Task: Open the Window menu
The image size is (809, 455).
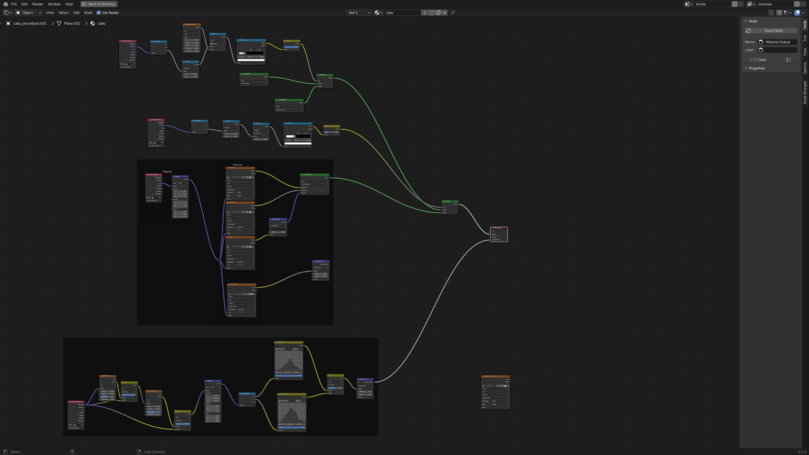Action: 54,4
